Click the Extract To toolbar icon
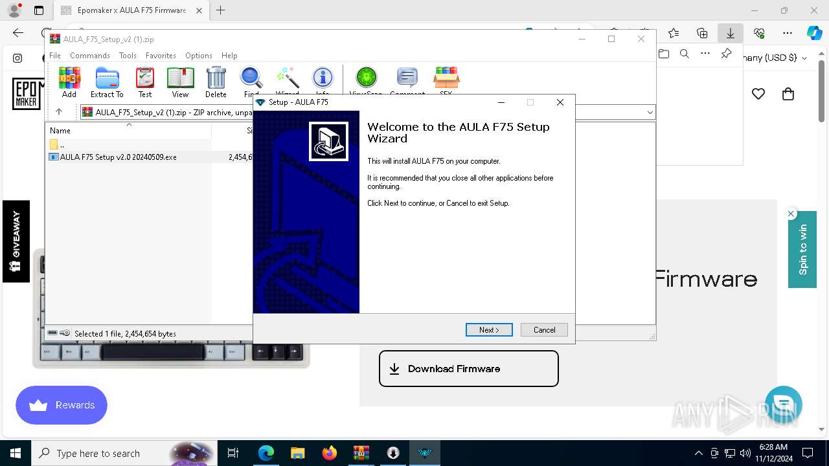The image size is (829, 466). tap(107, 82)
